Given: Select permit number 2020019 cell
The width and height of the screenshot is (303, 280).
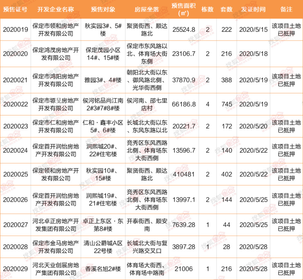Looking at the screenshot, I should [x=14, y=30].
